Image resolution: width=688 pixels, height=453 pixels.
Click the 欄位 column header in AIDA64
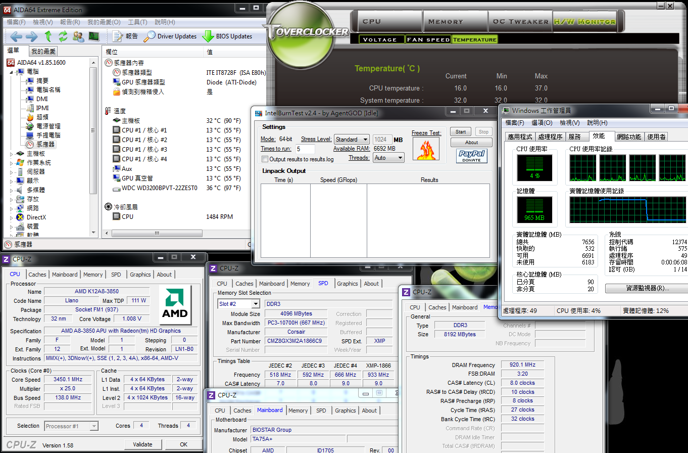tap(153, 52)
